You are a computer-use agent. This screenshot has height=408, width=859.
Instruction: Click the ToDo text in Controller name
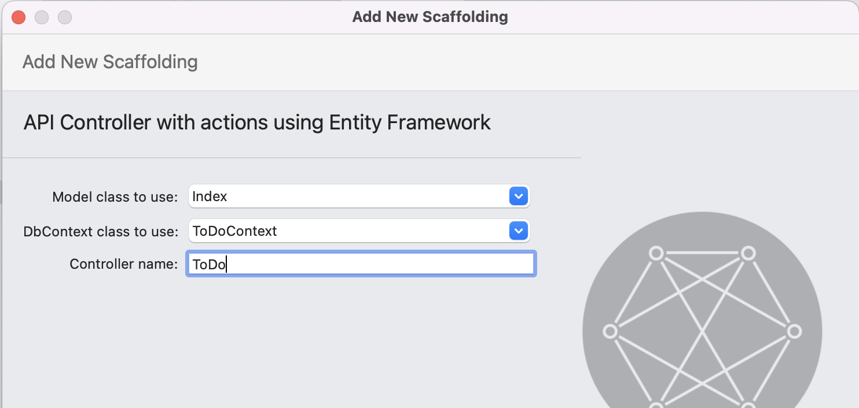point(209,265)
